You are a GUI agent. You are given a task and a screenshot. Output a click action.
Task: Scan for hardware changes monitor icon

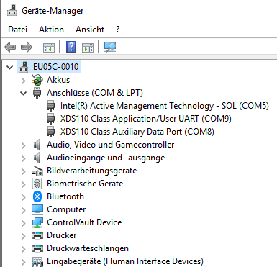coord(110,47)
